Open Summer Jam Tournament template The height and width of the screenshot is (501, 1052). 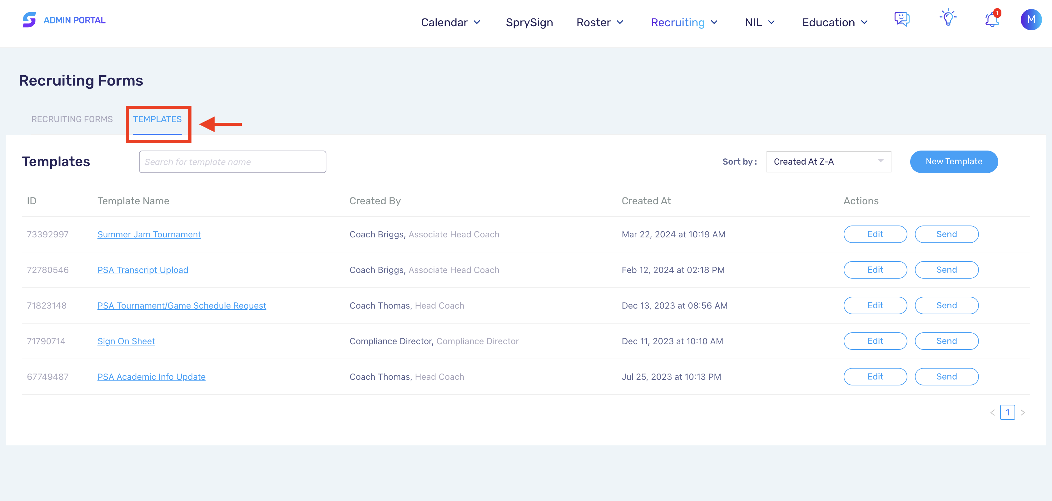[149, 234]
